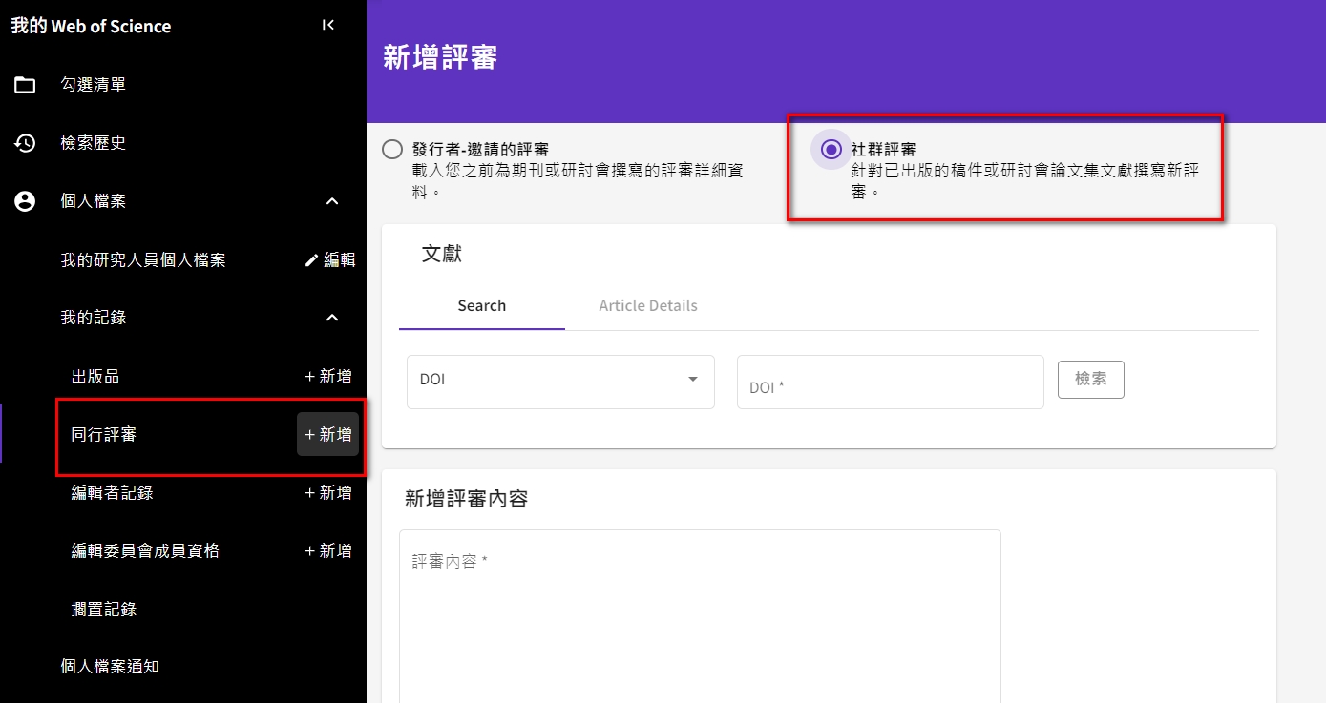Switch to the Article Details tab
The image size is (1326, 703).
click(648, 306)
